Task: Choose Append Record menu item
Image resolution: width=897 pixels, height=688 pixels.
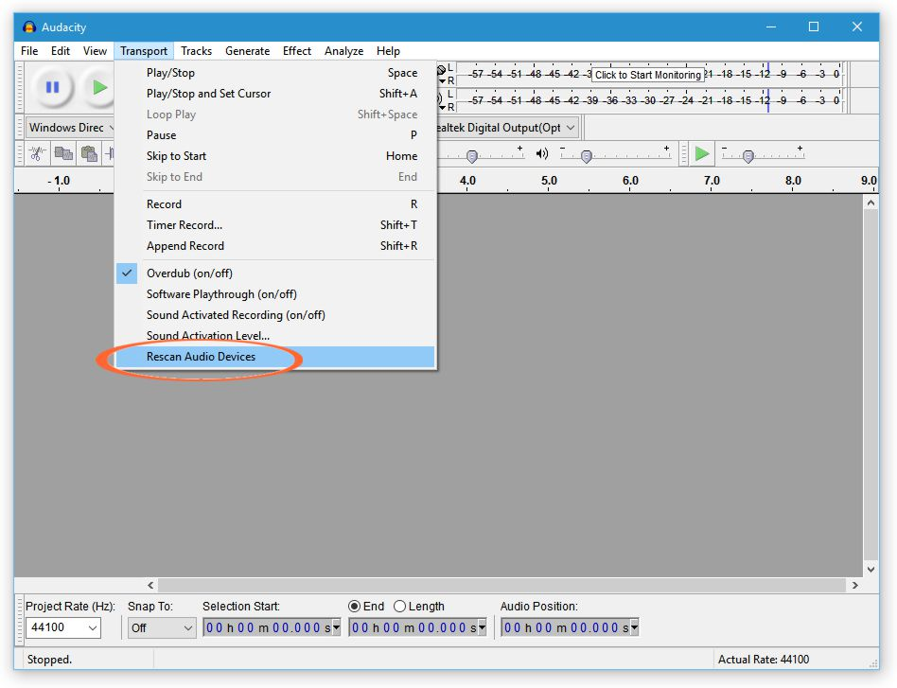Action: coord(274,245)
